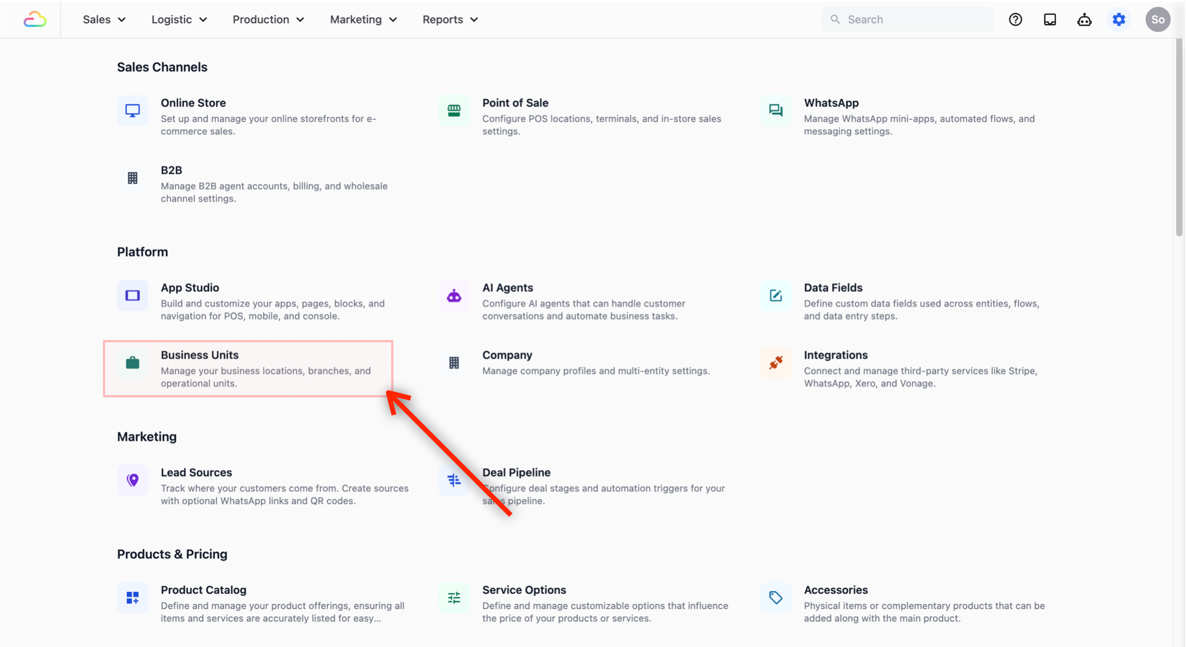Viewport: 1186px width, 647px height.
Task: Click the blue settings gear icon
Action: (1118, 19)
